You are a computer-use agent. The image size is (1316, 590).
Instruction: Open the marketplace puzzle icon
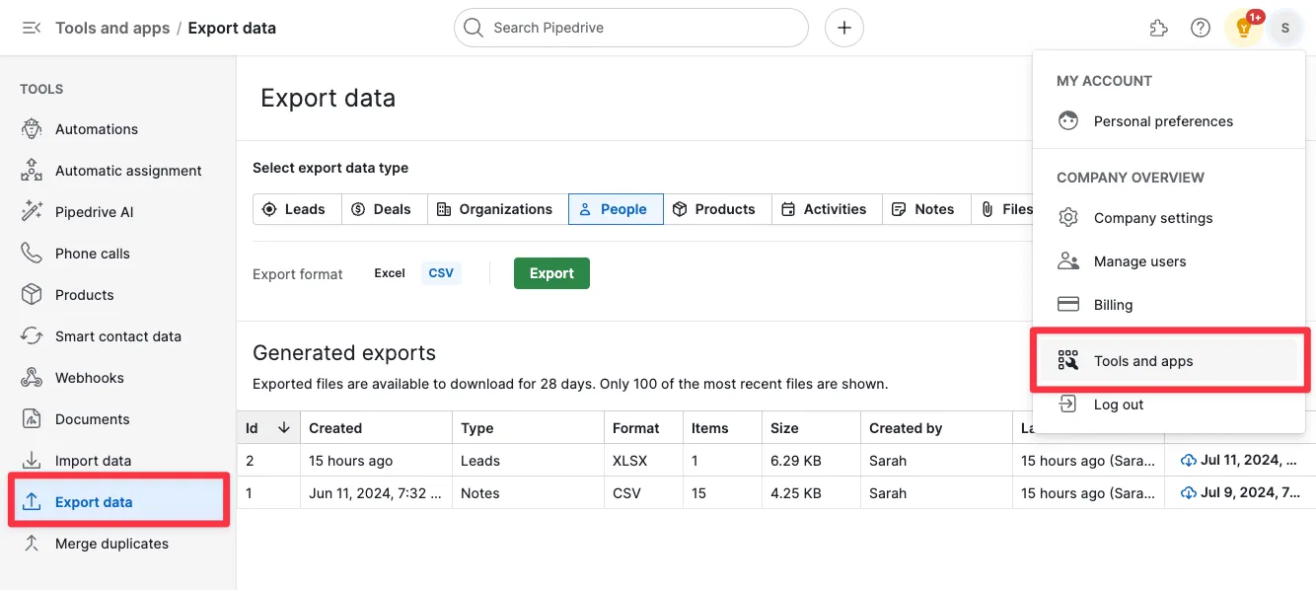1159,28
